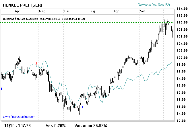188x129 pixels.
Task: Select the Giu month label
Action: pyautogui.click(x=67, y=11)
